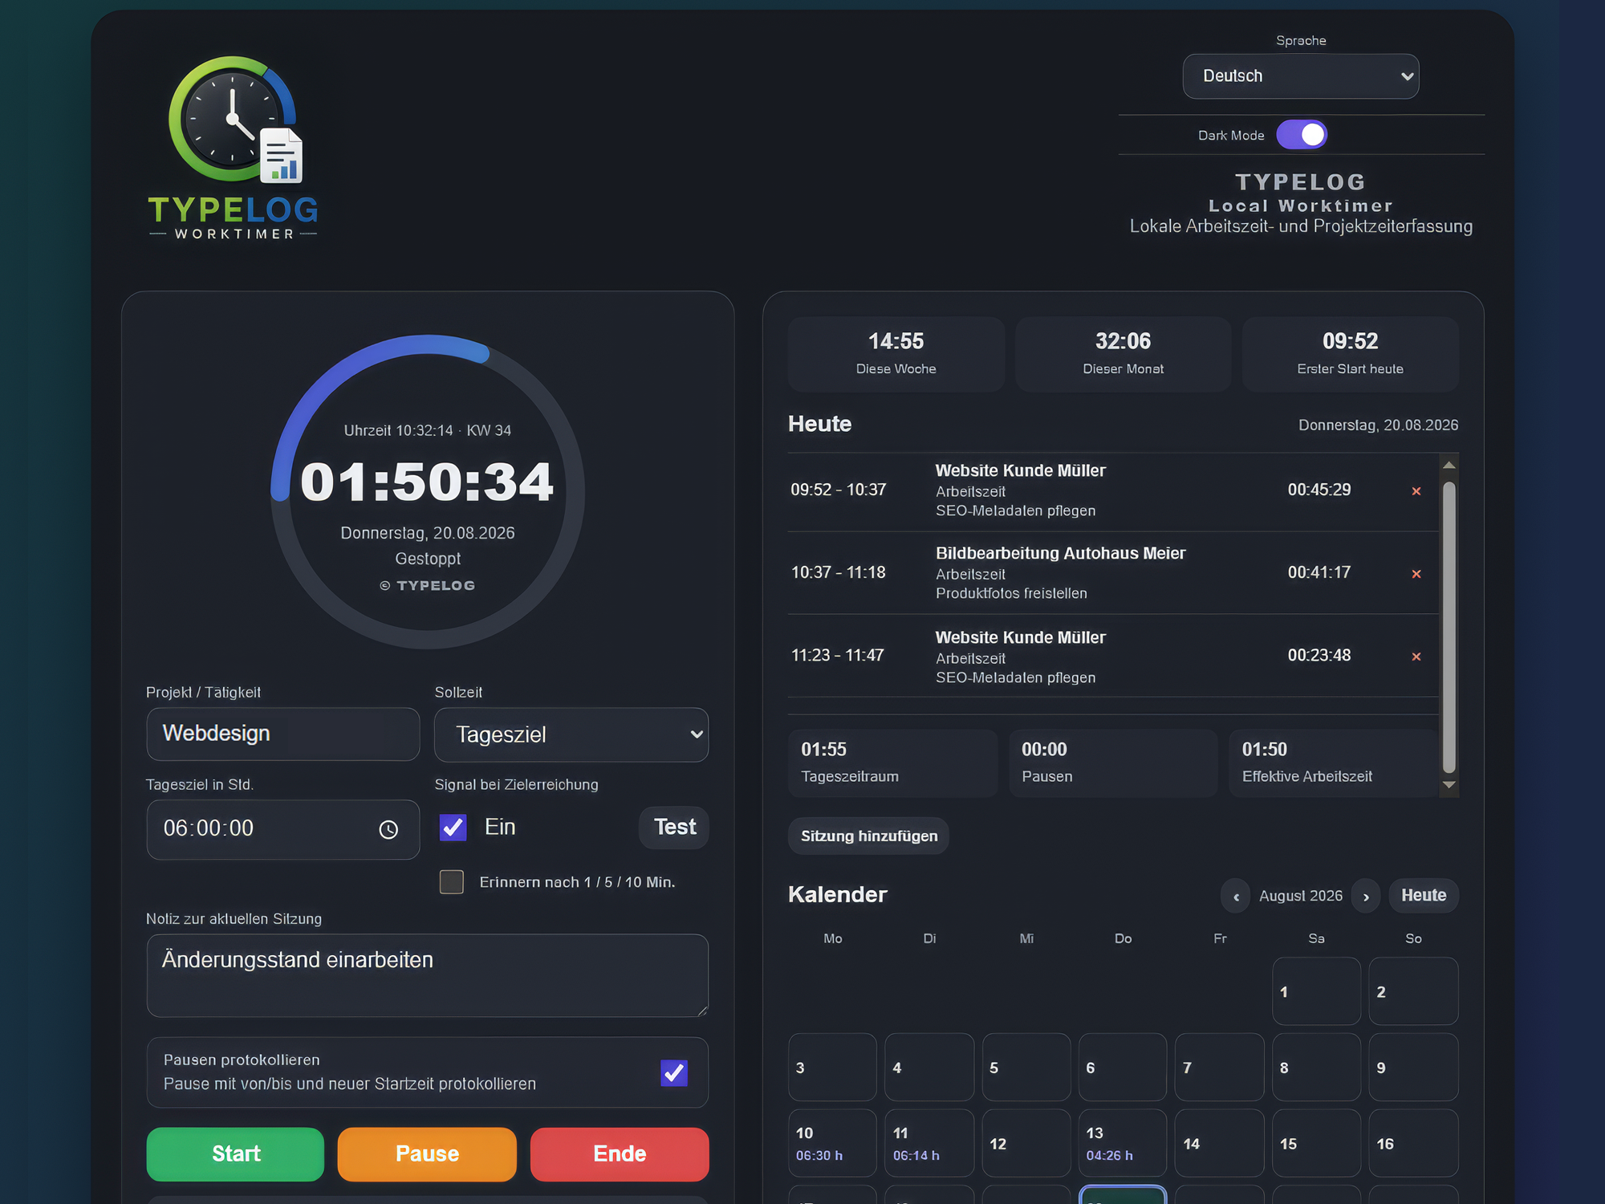1605x1204 pixels.
Task: Click the Tageszeitraum 01:55 card
Action: pos(892,763)
